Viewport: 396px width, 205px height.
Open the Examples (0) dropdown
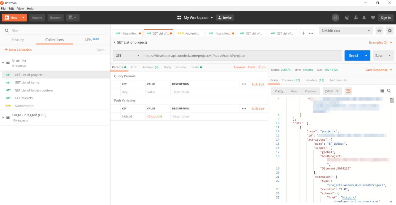381,42
